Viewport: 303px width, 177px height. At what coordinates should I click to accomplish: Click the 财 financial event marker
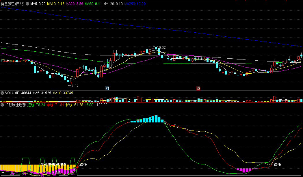(107, 88)
